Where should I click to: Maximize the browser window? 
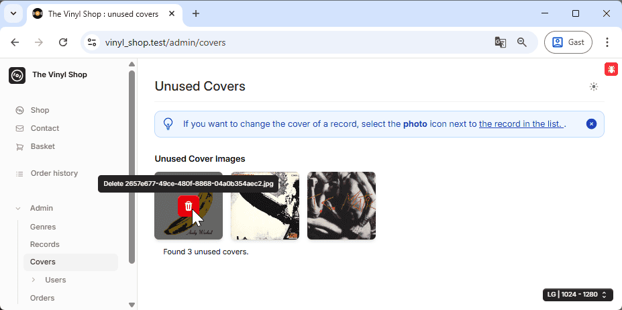(576, 13)
